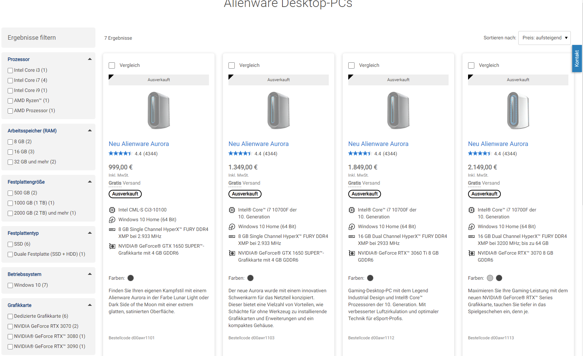Click the white Alienware Aurora product image

point(518,110)
